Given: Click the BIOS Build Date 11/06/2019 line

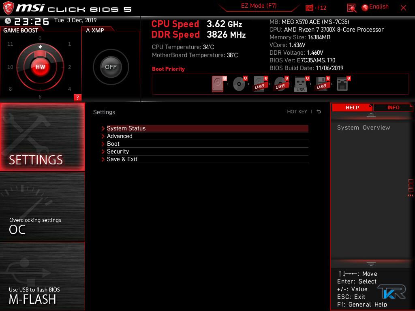Looking at the screenshot, I should (x=306, y=68).
